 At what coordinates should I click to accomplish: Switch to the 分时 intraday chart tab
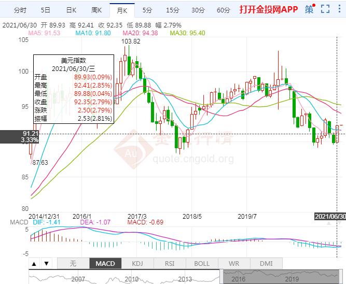(19, 10)
